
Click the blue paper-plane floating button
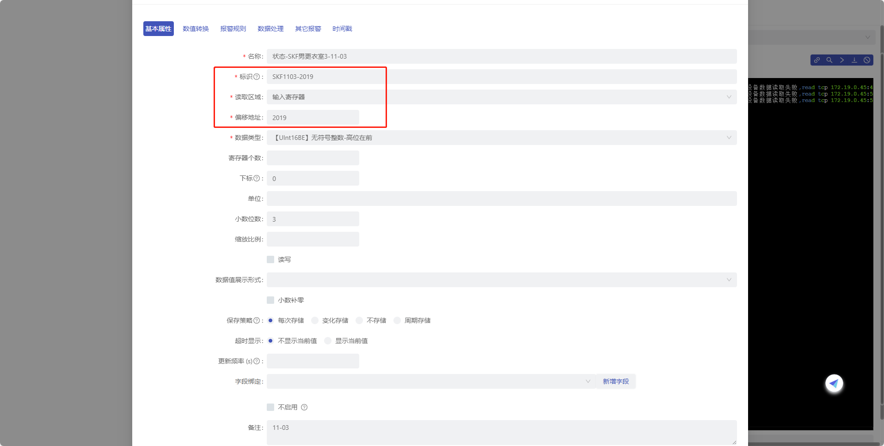(x=834, y=383)
